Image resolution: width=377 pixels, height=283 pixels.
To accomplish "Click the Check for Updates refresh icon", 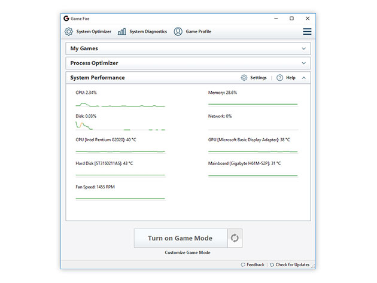I will 272,264.
